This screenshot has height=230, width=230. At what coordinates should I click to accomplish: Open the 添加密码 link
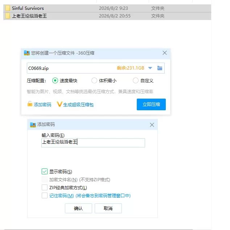click(42, 104)
